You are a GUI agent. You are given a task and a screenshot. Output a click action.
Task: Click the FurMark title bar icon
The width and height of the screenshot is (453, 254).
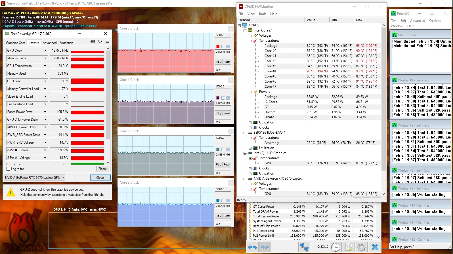coord(3,3)
